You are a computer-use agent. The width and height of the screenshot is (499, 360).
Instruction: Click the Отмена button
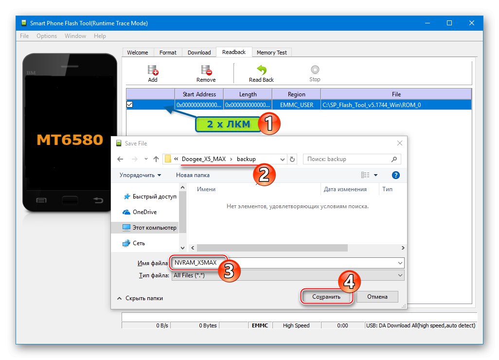pos(377,297)
